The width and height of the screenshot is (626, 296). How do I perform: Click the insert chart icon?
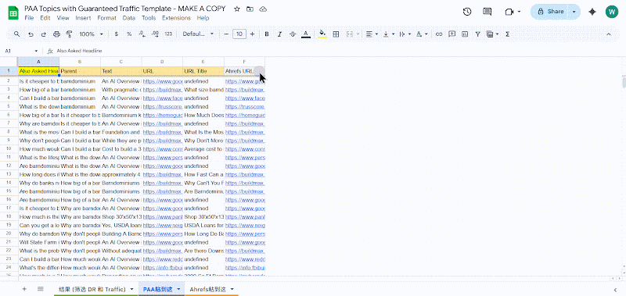coord(465,34)
